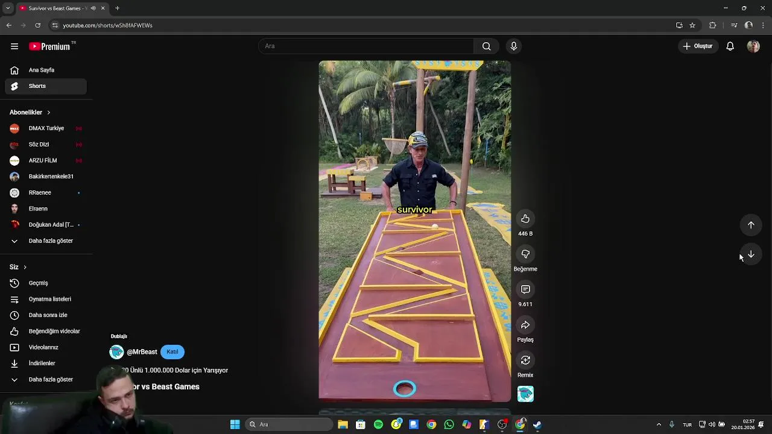
Task: Dislike the Short via Beğenme icon
Action: tap(525, 254)
